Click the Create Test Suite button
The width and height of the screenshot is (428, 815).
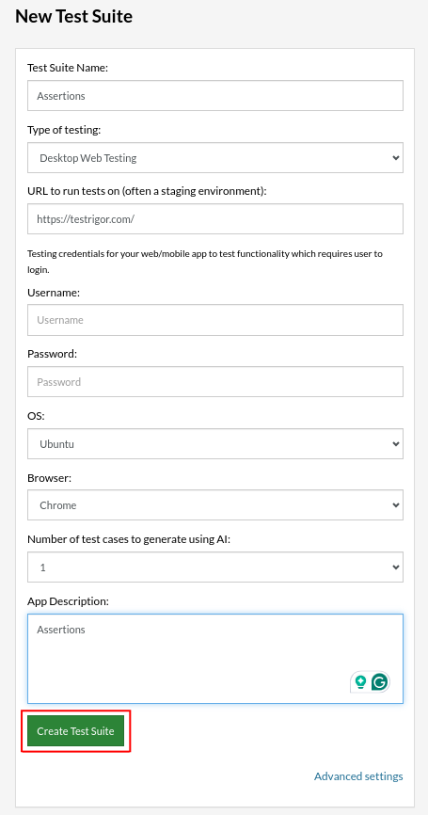click(76, 731)
